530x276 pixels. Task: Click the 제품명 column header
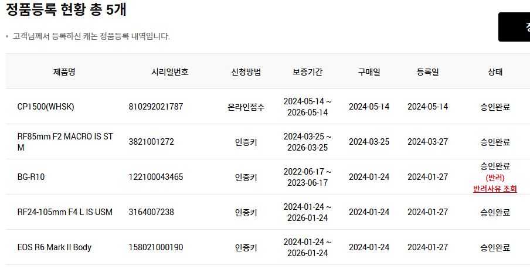pyautogui.click(x=64, y=72)
